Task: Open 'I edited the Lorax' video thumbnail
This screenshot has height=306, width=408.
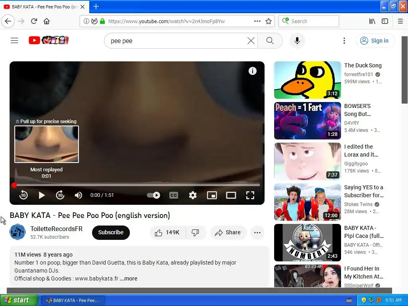Action: [307, 161]
